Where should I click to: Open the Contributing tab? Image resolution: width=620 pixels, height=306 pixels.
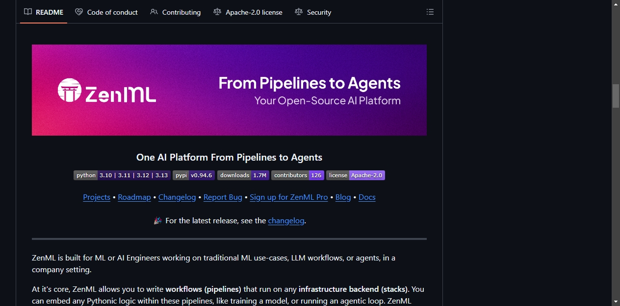coord(176,12)
